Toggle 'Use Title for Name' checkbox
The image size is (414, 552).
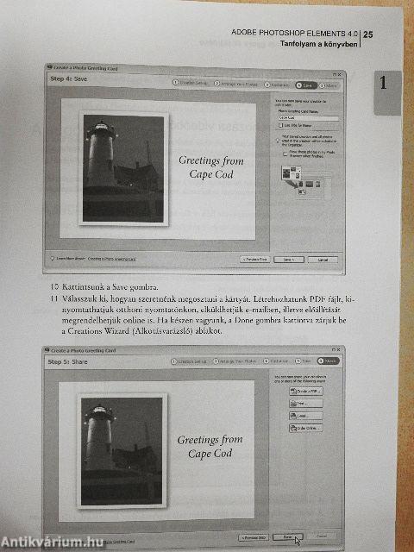coord(281,125)
